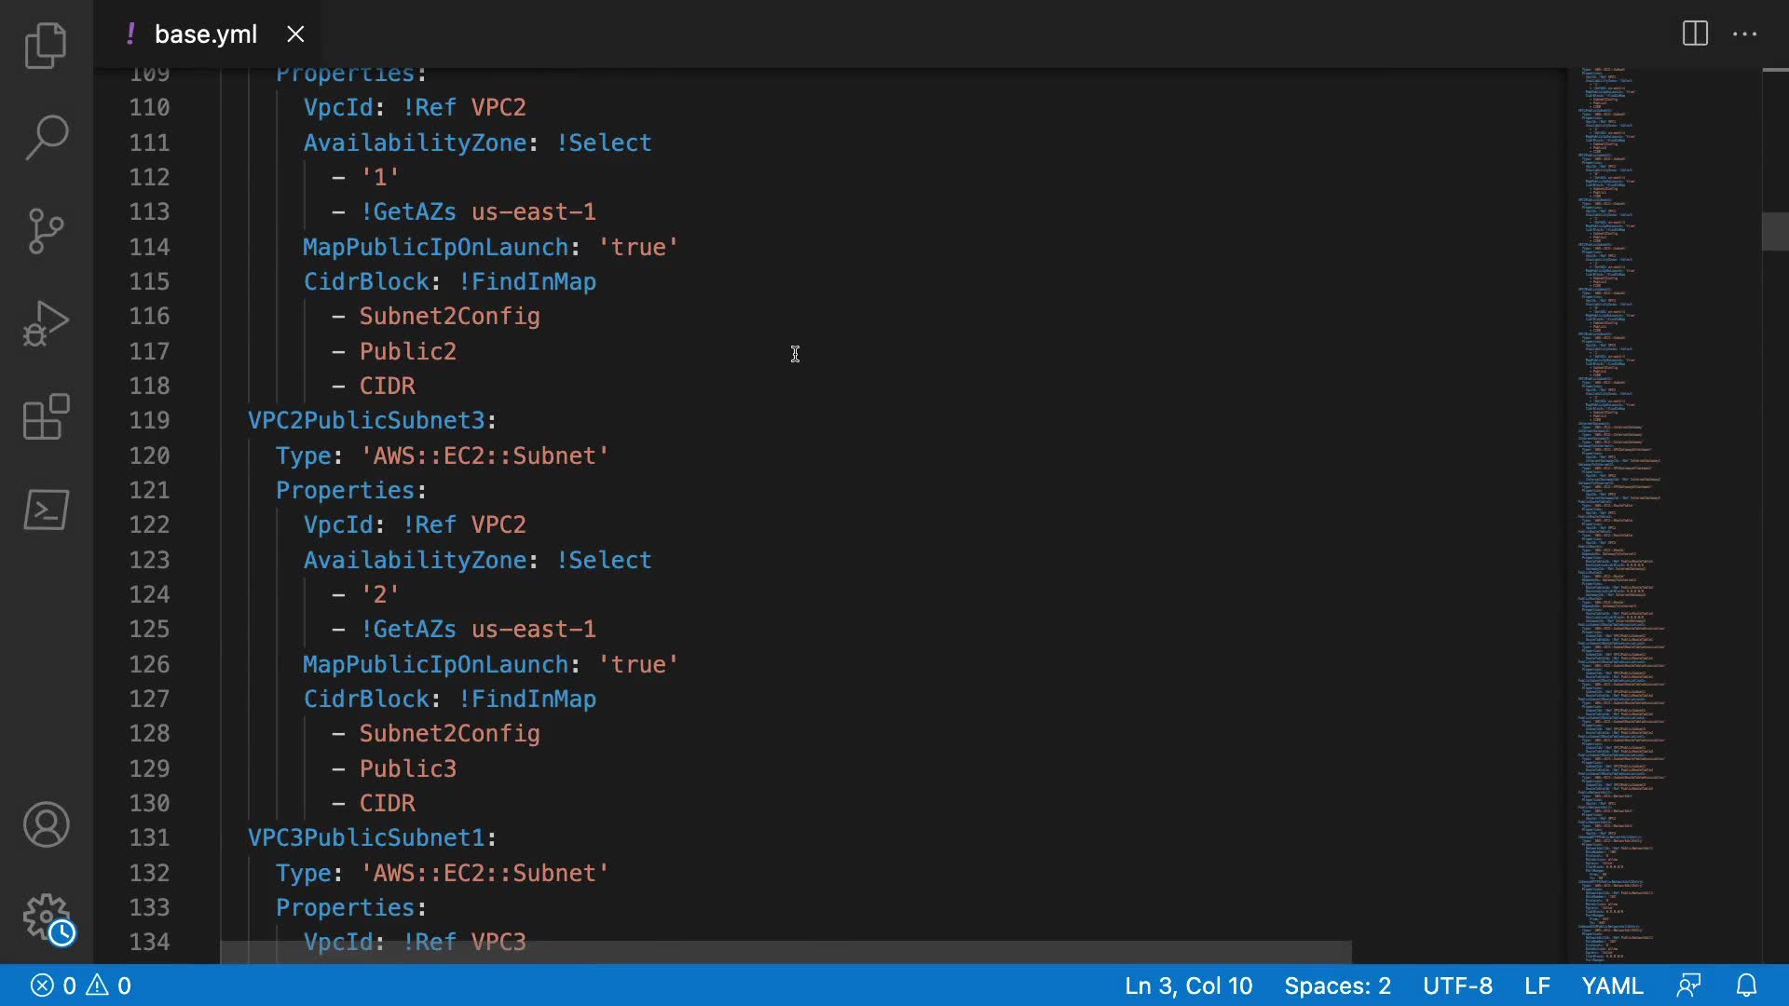Open Run and Debug view
Image resolution: width=1789 pixels, height=1006 pixels.
(46, 323)
